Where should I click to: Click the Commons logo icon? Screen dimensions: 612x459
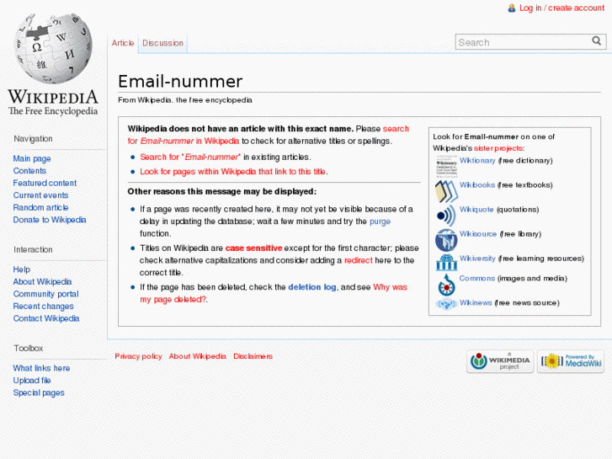coord(446,285)
